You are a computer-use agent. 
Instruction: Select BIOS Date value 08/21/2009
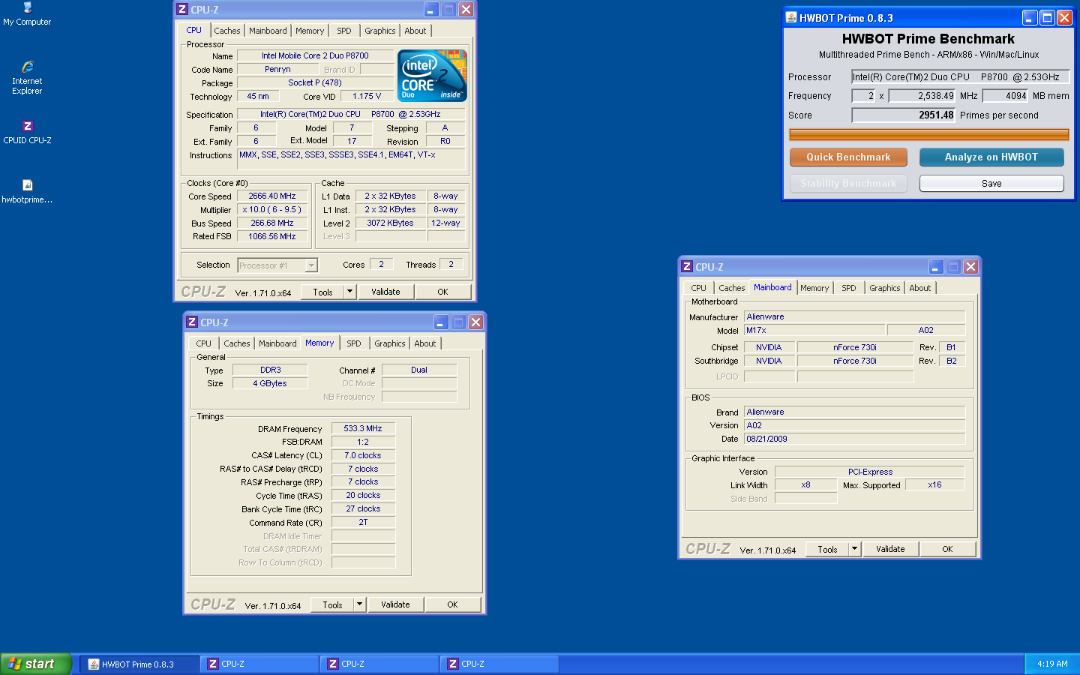(854, 439)
